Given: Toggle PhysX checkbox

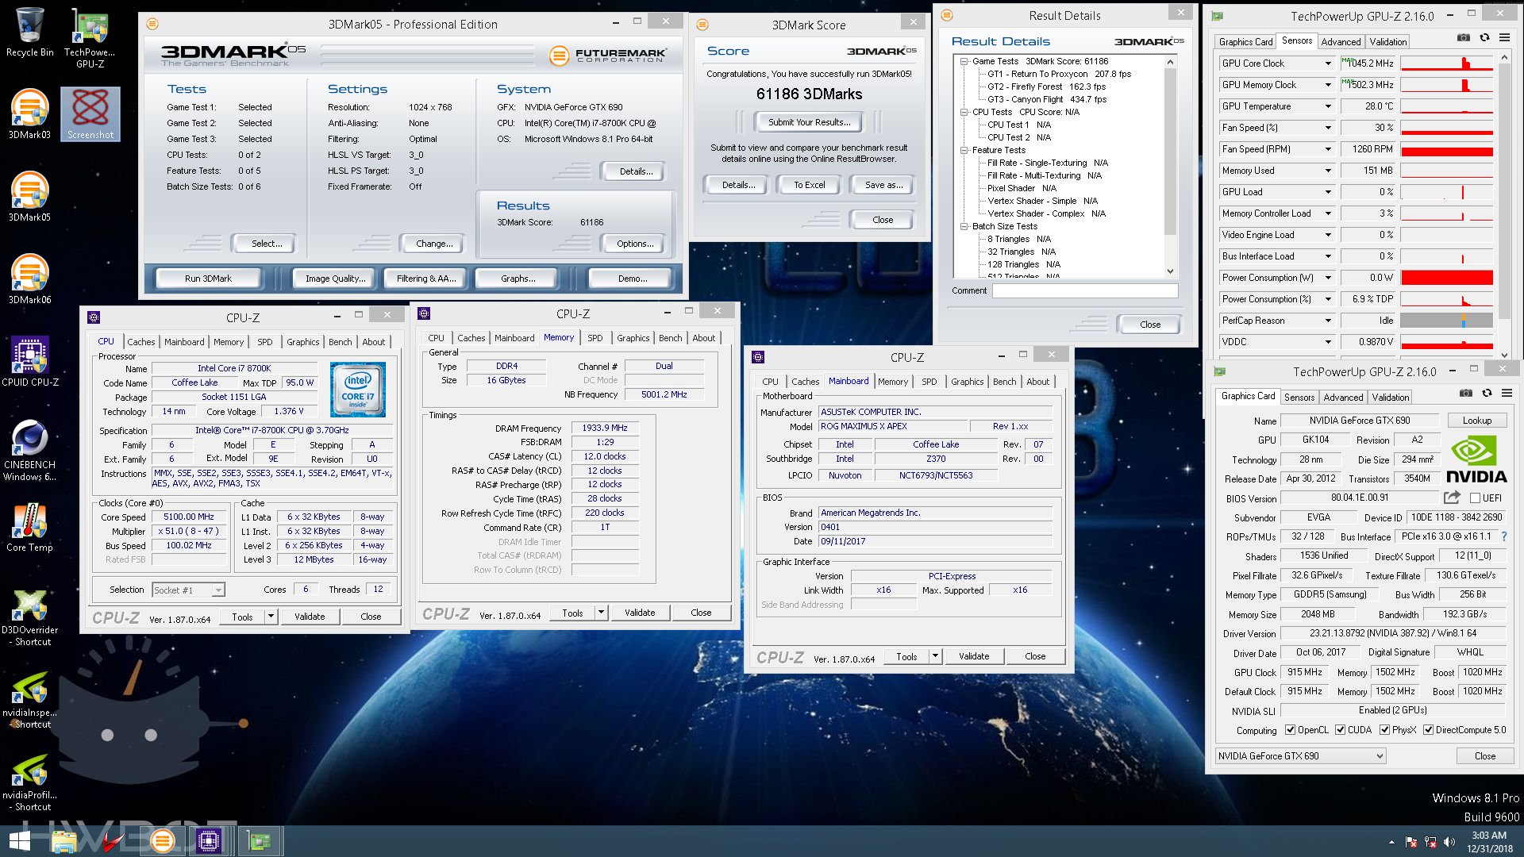Looking at the screenshot, I should pos(1385,730).
